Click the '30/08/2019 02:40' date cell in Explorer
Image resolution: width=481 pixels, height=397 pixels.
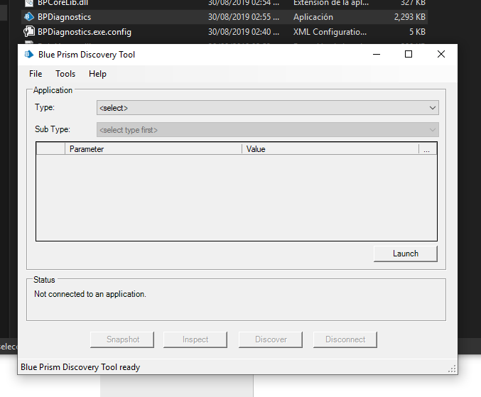(244, 32)
